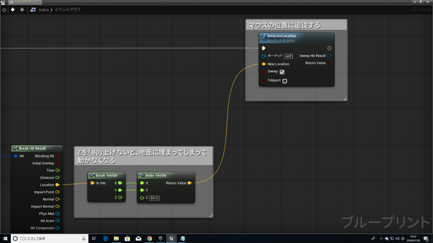Expand hidden system tray icons
This screenshot has height=243, width=433.
381,239
